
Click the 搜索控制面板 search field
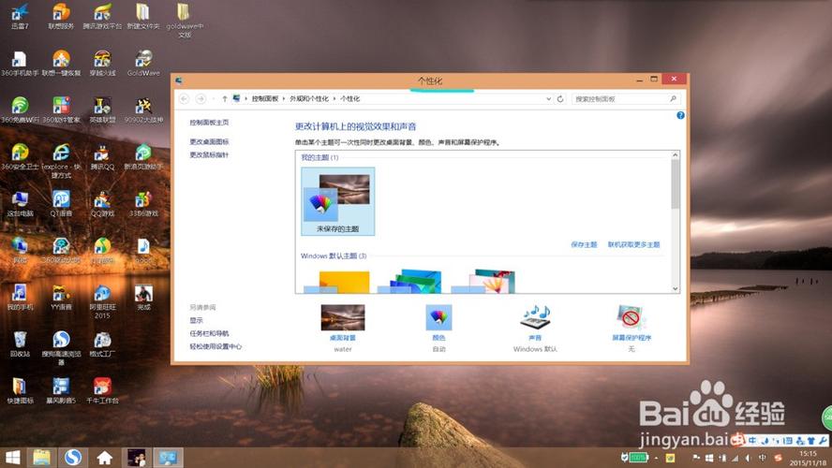(x=626, y=98)
